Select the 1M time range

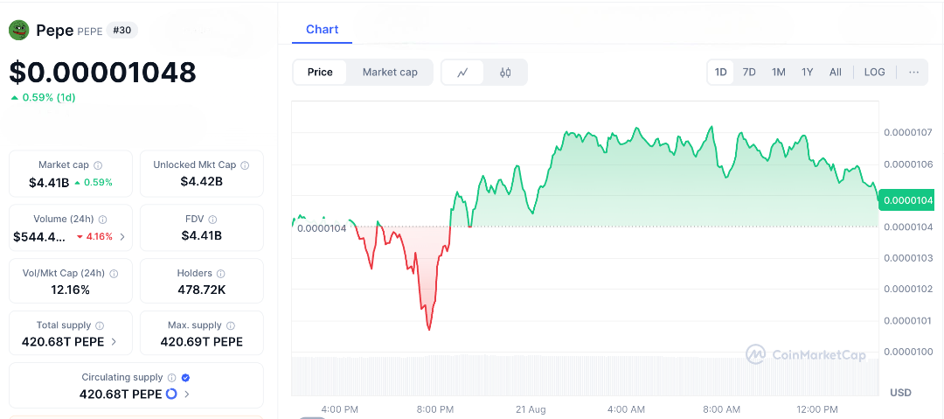(778, 73)
